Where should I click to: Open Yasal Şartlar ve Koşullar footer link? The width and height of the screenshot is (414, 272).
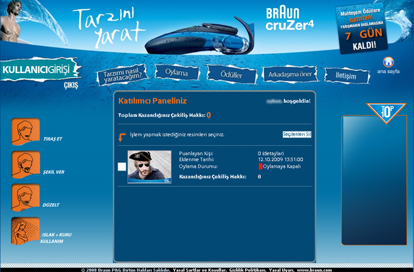coord(200,270)
